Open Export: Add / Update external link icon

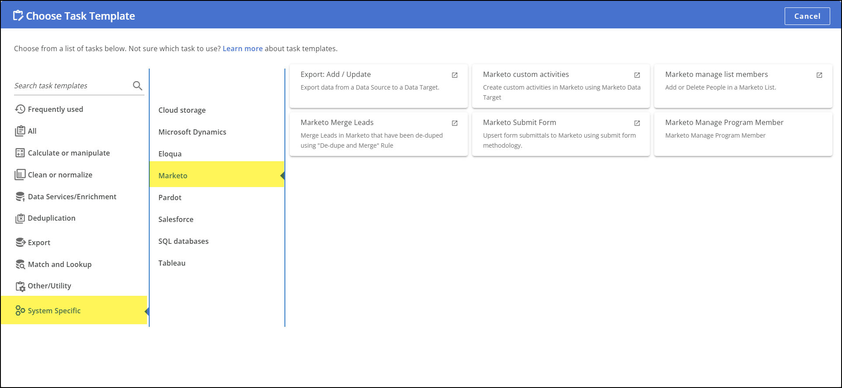[455, 75]
